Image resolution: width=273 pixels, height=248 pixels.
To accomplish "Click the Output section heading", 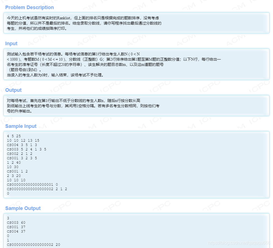I will [14, 90].
